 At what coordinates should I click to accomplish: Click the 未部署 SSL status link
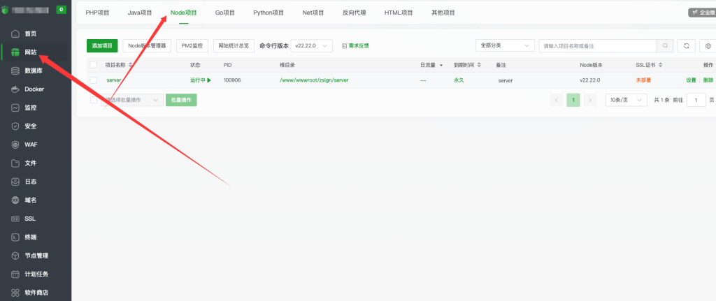pos(643,80)
